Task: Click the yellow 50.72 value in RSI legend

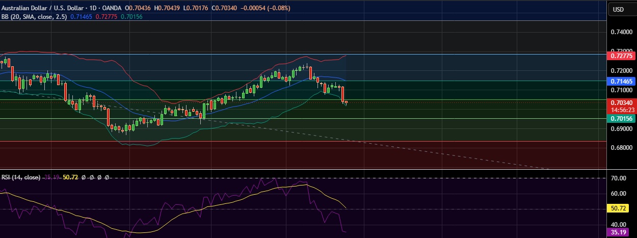Action: [x=70, y=177]
